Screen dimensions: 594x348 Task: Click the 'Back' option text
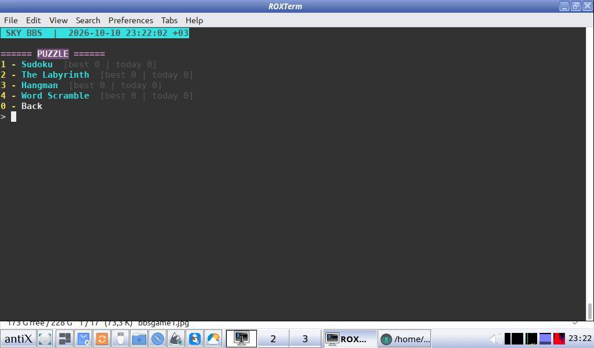tap(32, 106)
